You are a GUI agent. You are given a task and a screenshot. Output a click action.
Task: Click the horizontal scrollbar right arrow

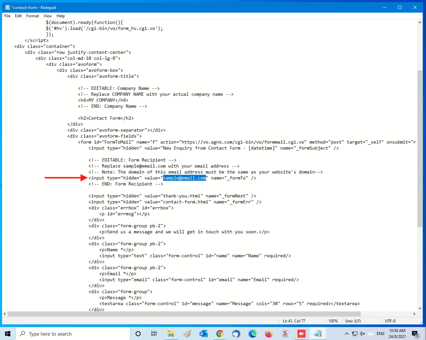pos(414,314)
